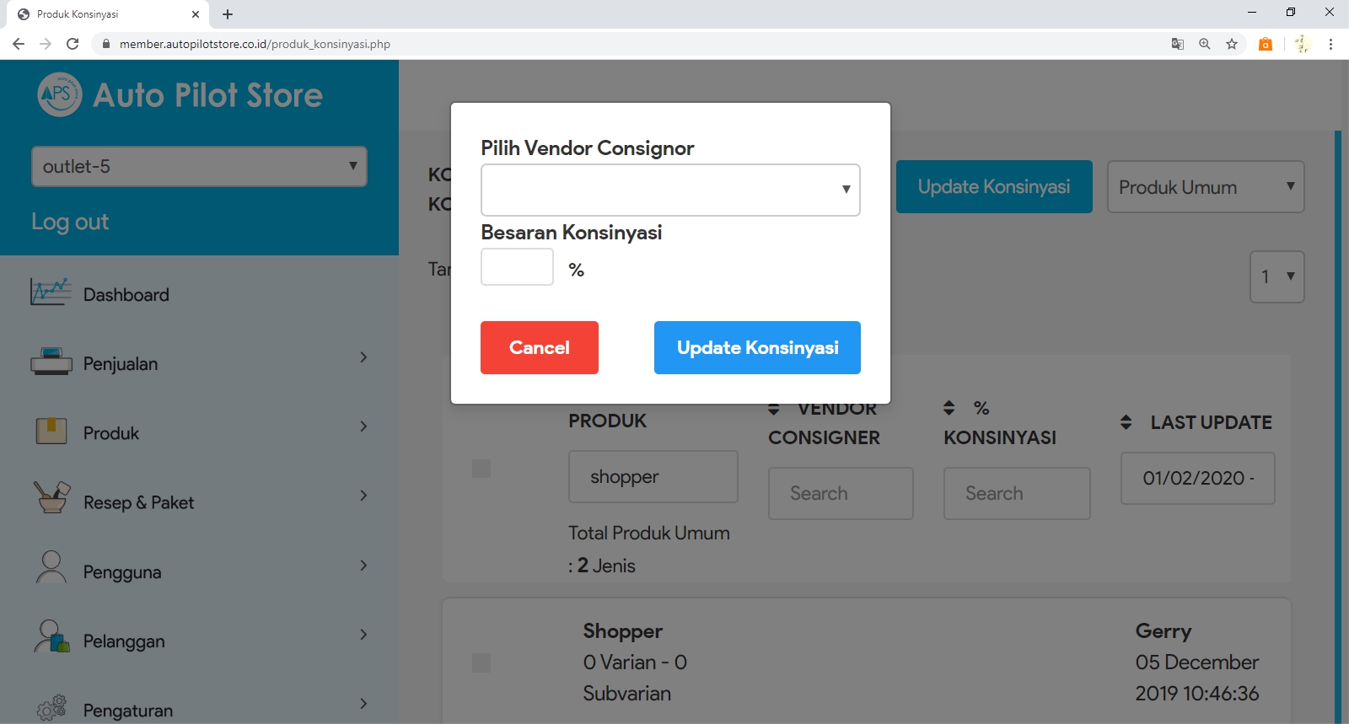
Task: Select the Produk Konsinyasi browser tab
Action: point(105,14)
